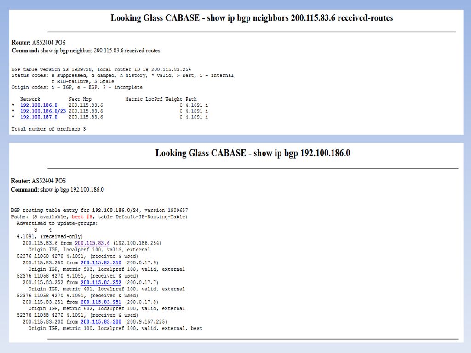Click the 'metric 401' origin line
Screen dimensions: 471x353
click(x=107, y=289)
